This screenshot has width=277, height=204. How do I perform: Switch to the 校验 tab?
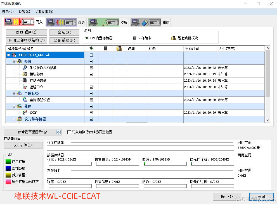tap(108, 22)
